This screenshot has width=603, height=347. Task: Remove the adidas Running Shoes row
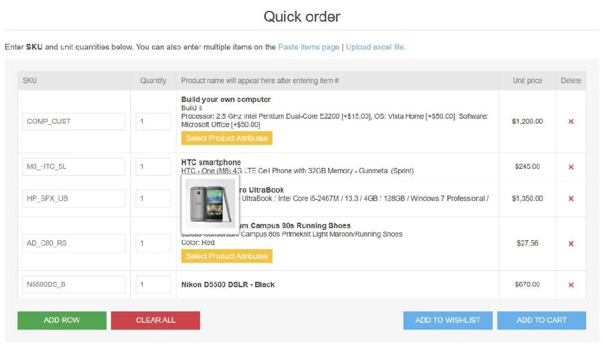point(570,244)
